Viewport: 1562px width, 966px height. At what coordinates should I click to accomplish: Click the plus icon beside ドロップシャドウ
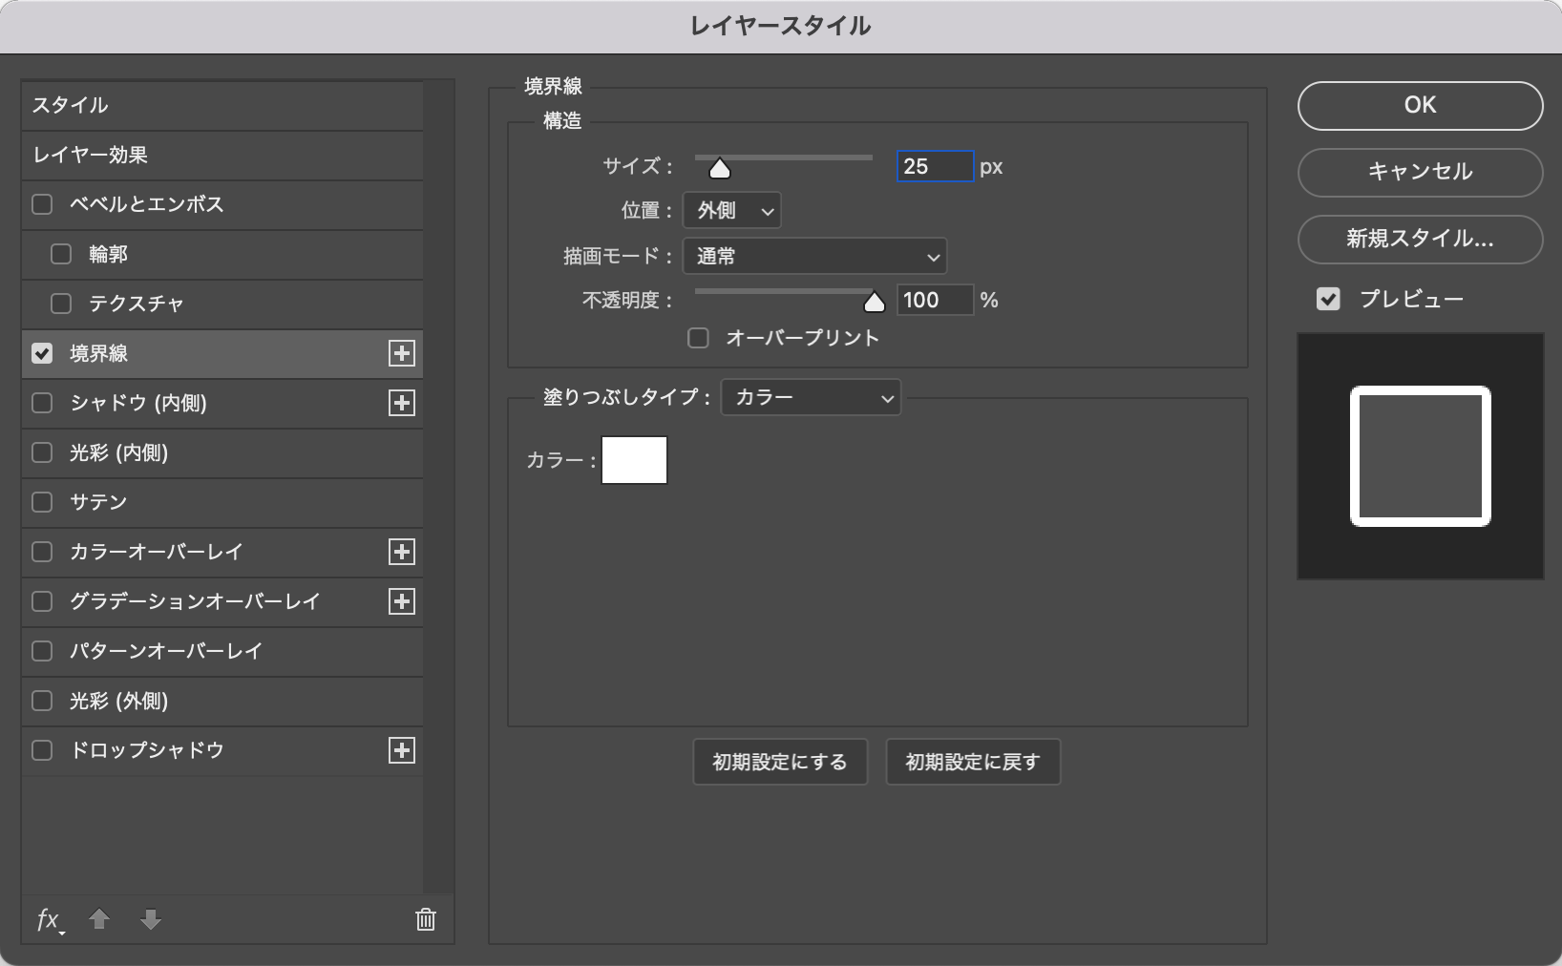402,750
